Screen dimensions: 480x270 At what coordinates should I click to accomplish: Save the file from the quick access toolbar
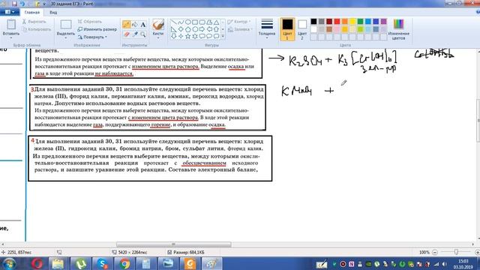coord(14,4)
